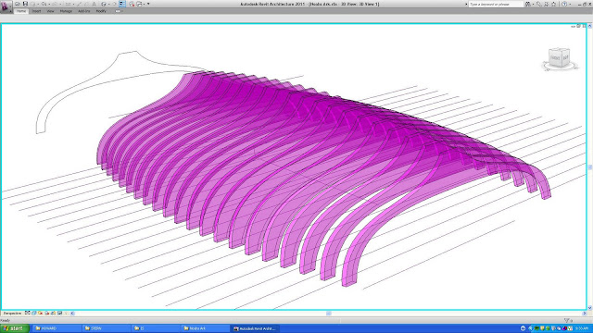Click the system tray clock

click(x=583, y=328)
